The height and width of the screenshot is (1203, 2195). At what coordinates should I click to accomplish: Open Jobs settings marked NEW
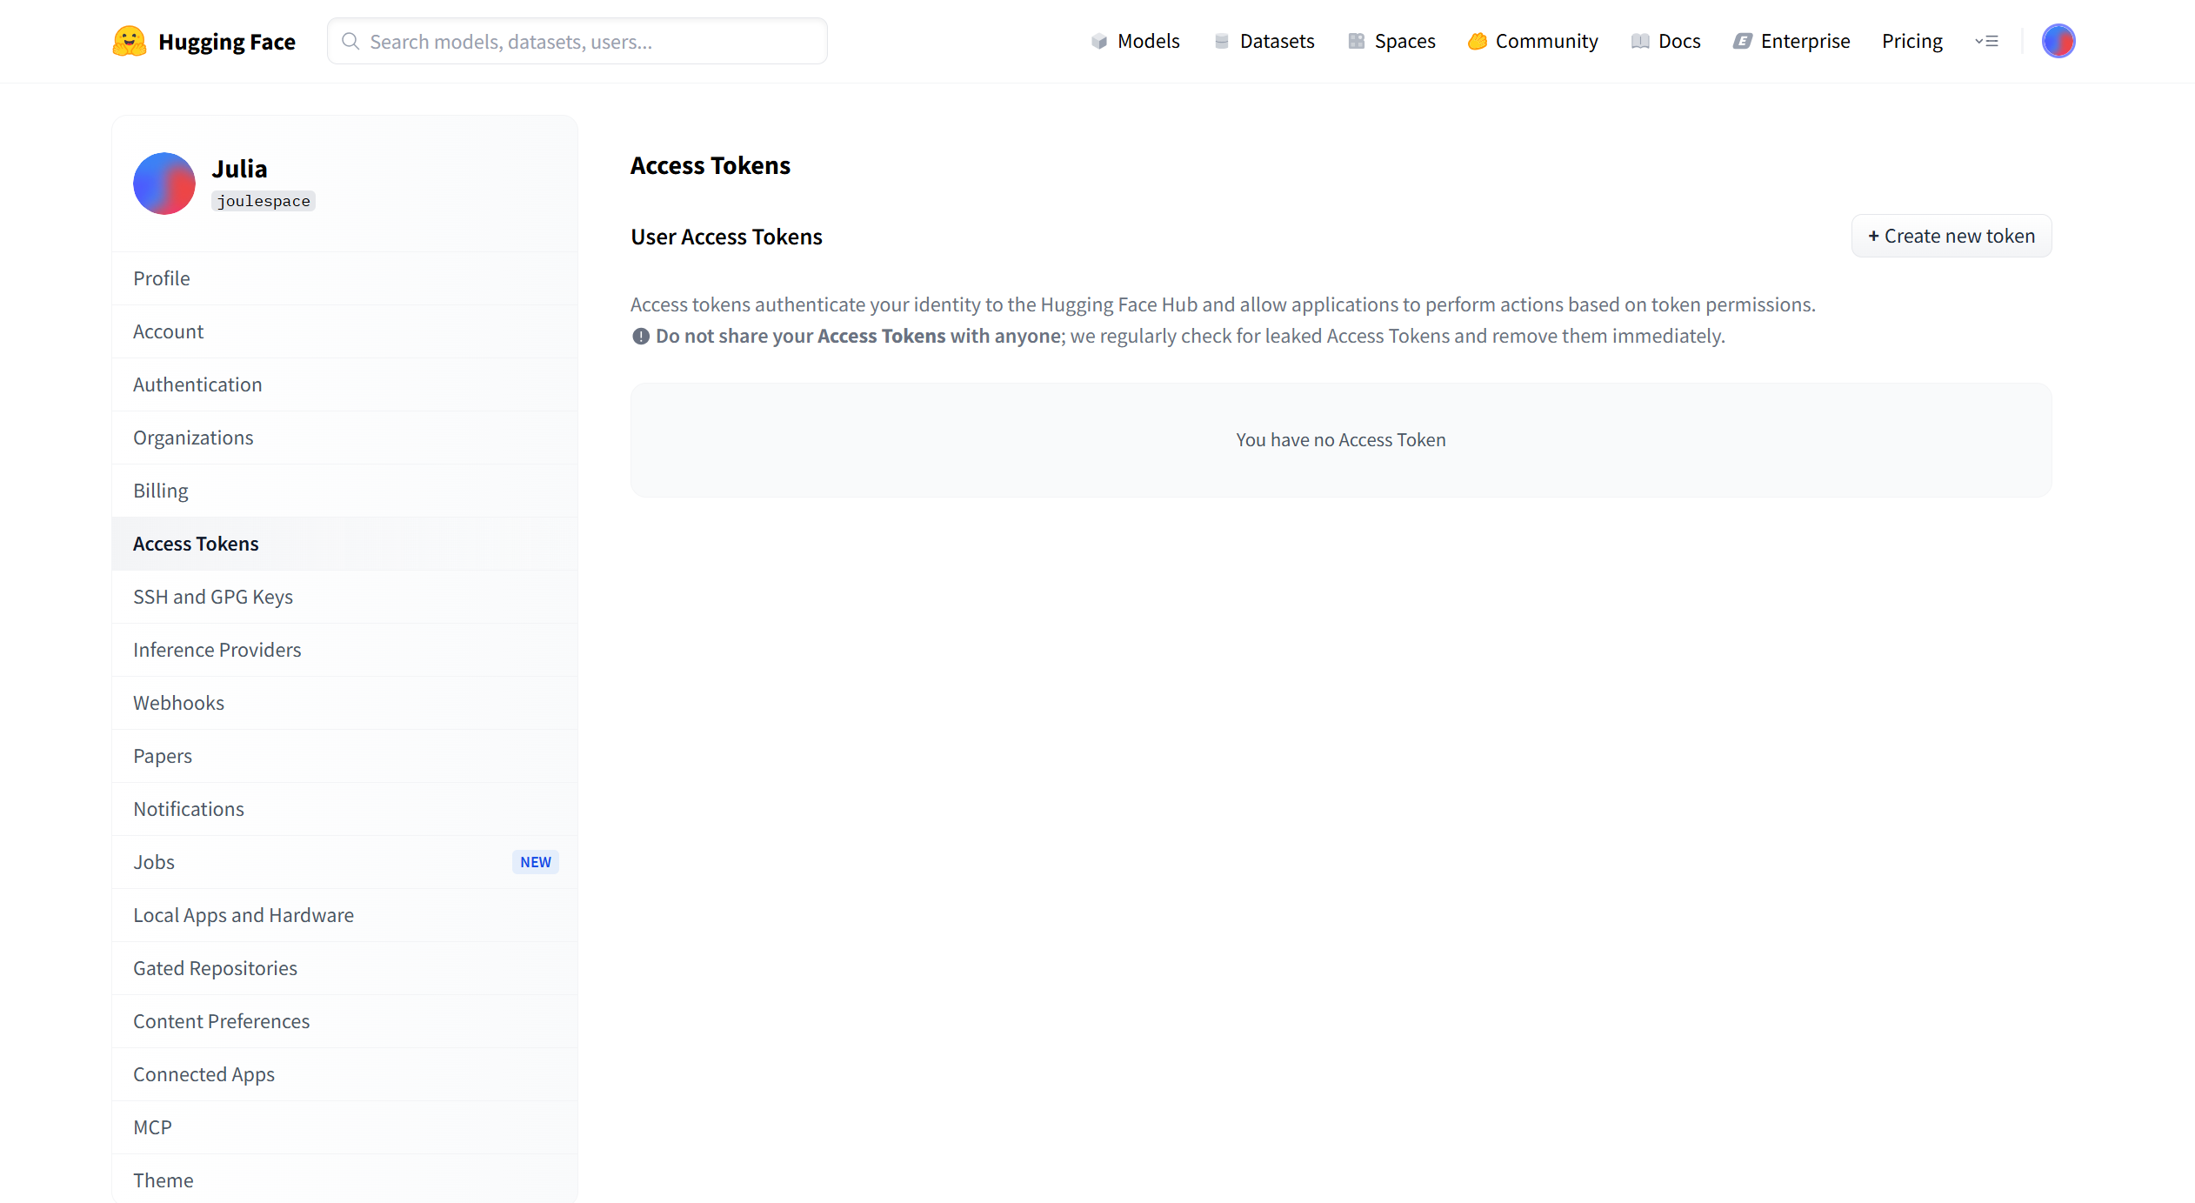click(x=154, y=862)
